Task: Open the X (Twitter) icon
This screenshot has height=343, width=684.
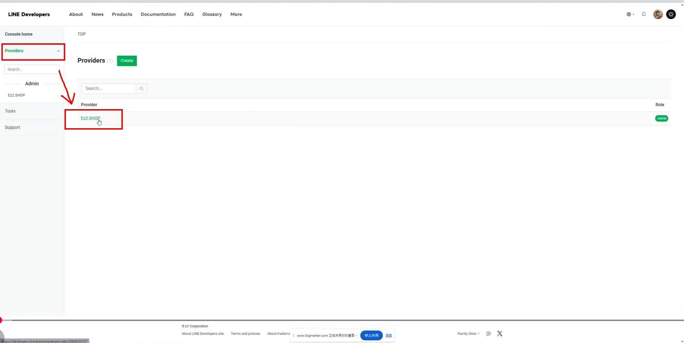Action: tap(500, 334)
